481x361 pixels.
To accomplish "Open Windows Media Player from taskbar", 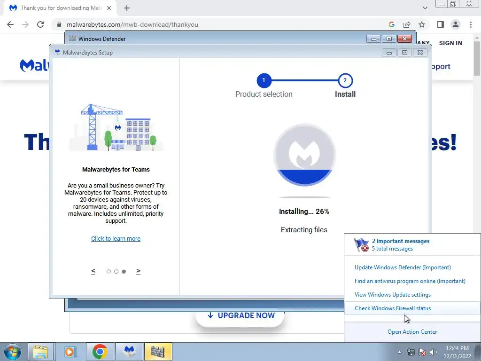I will [x=70, y=352].
